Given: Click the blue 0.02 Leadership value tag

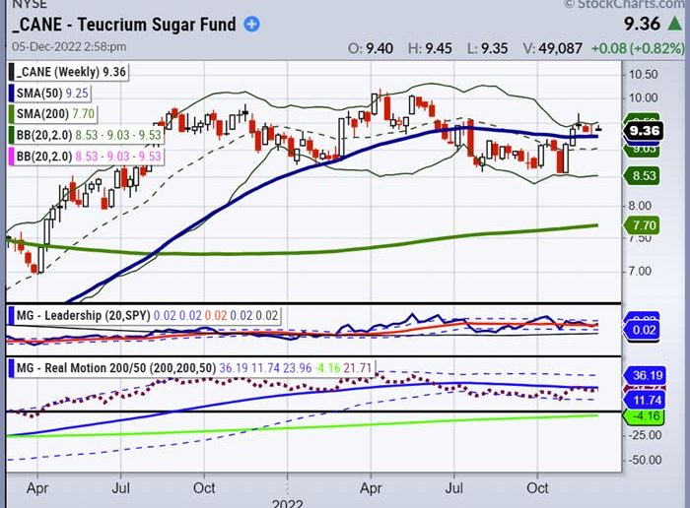Looking at the screenshot, I should [x=642, y=330].
